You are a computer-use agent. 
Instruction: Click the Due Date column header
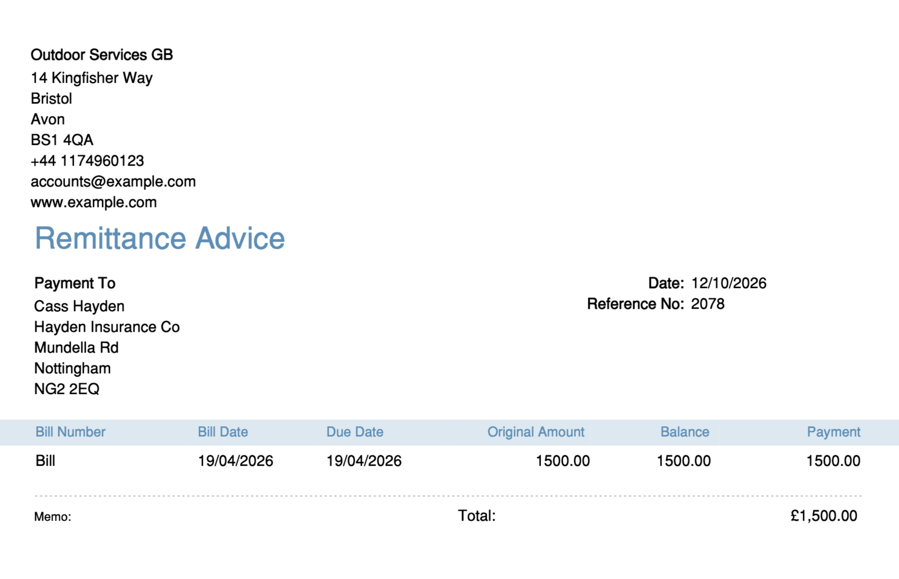point(355,432)
